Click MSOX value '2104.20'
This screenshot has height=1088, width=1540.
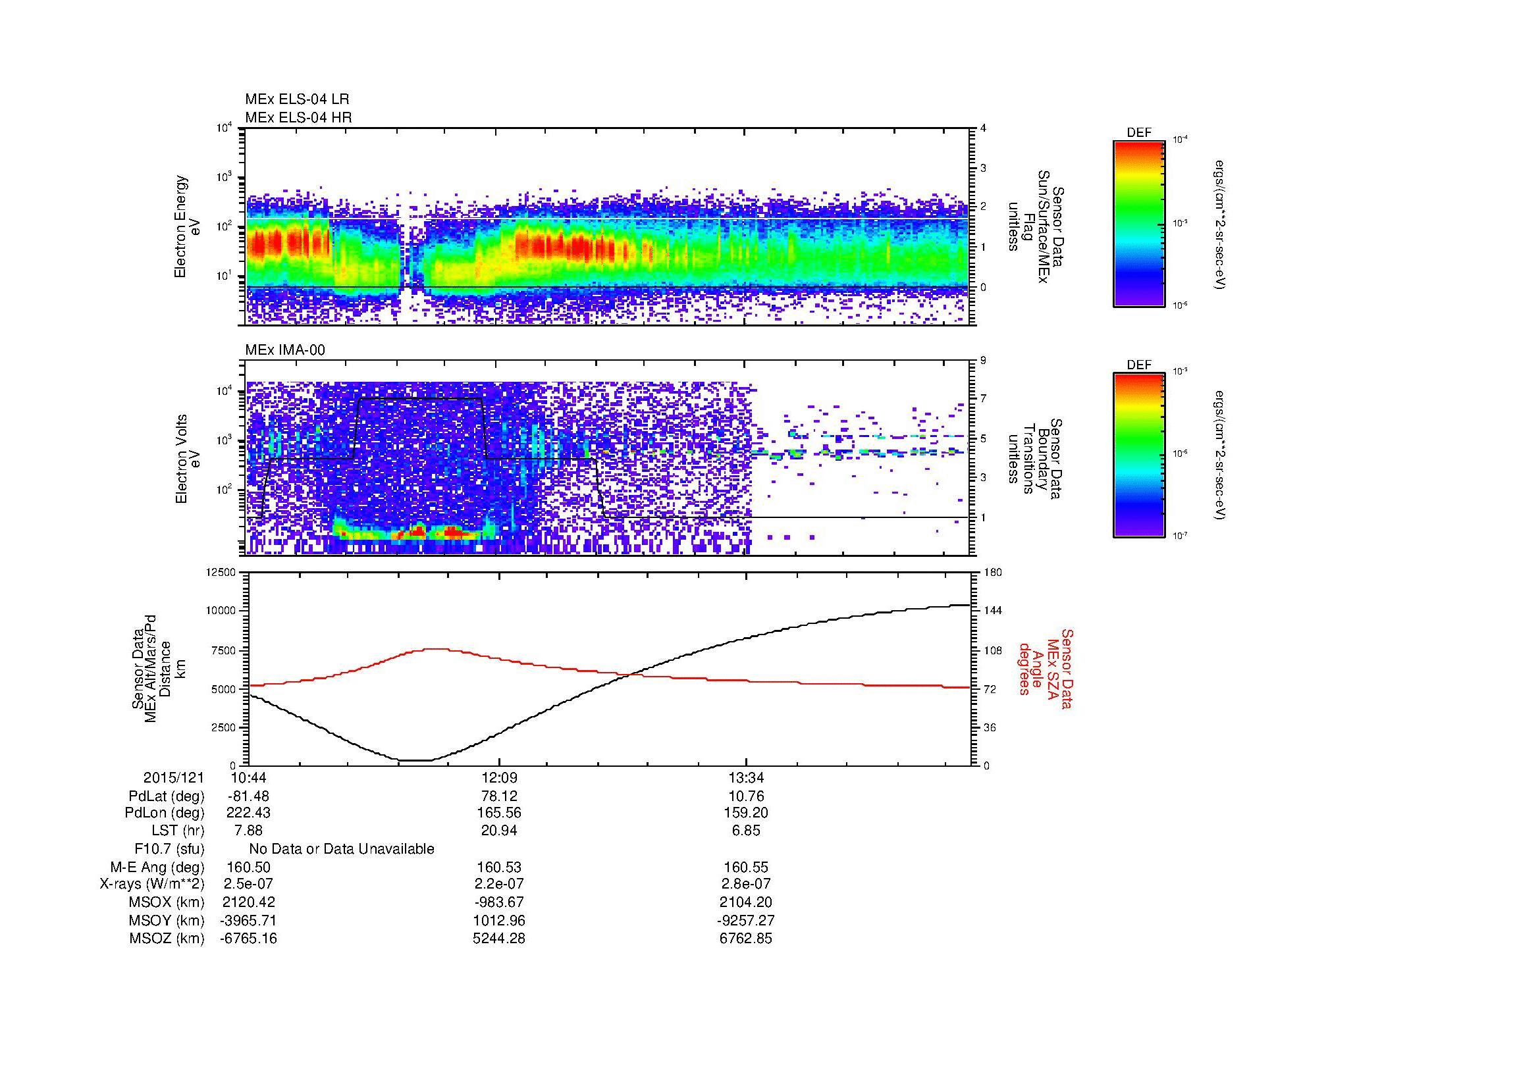coord(746,902)
